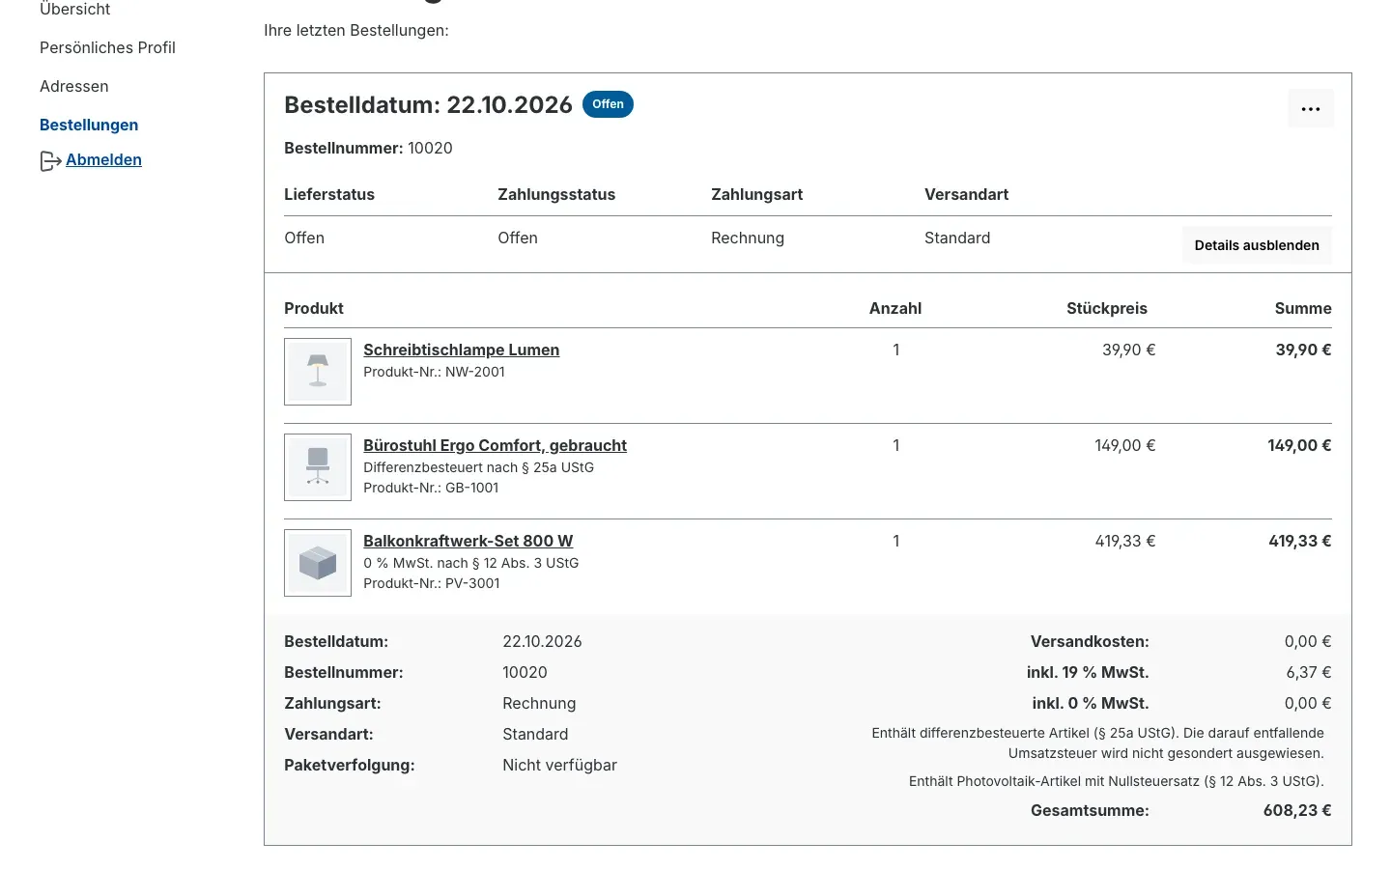This screenshot has width=1391, height=869.
Task: Click the Ihre letzten Bestellungen: text
Action: coord(356,30)
